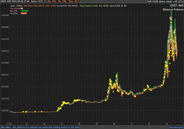
Task: Click the Pre: 2674.8 label
Action: point(15,9)
